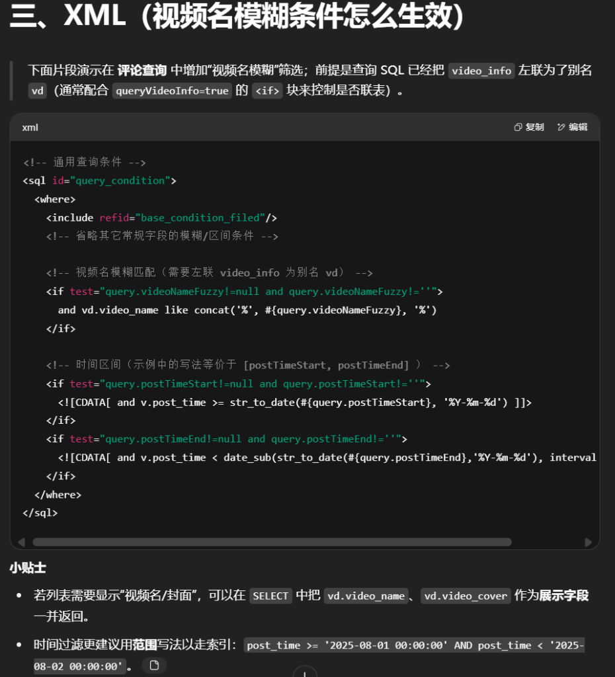615x677 pixels.
Task: Click the pencil edit icon labeled 编辑
Action: pyautogui.click(x=562, y=127)
